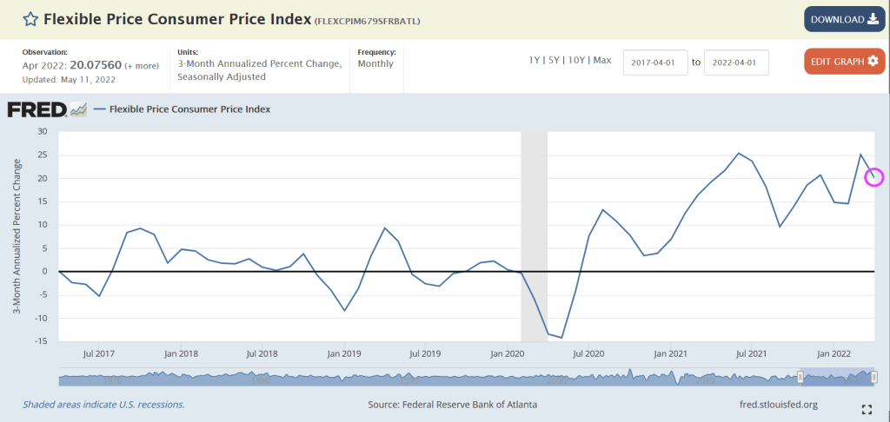Image resolution: width=890 pixels, height=422 pixels.
Task: Click the left handle of the range slider
Action: click(x=800, y=377)
